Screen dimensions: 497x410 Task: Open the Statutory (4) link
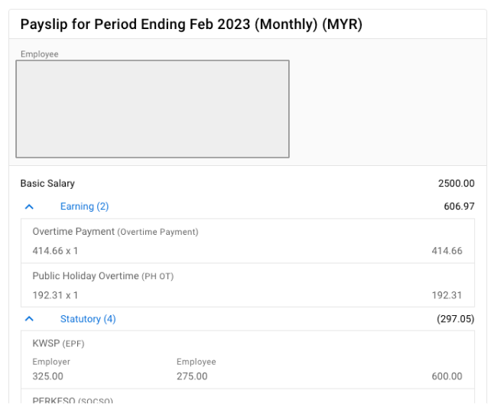click(88, 319)
